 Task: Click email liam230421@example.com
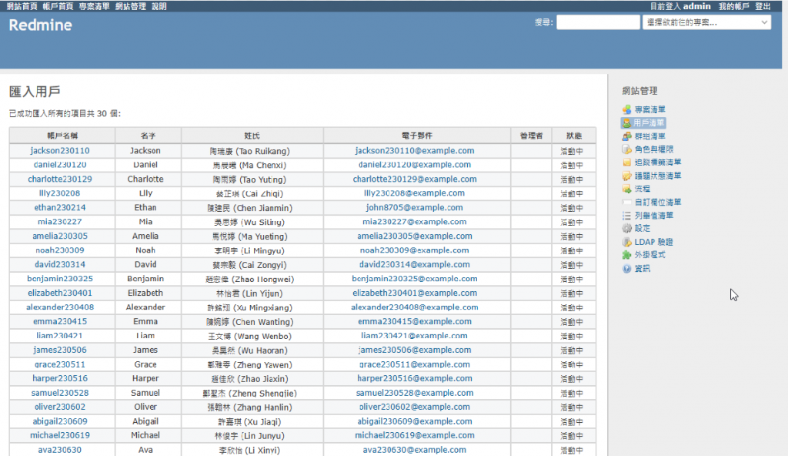415,336
